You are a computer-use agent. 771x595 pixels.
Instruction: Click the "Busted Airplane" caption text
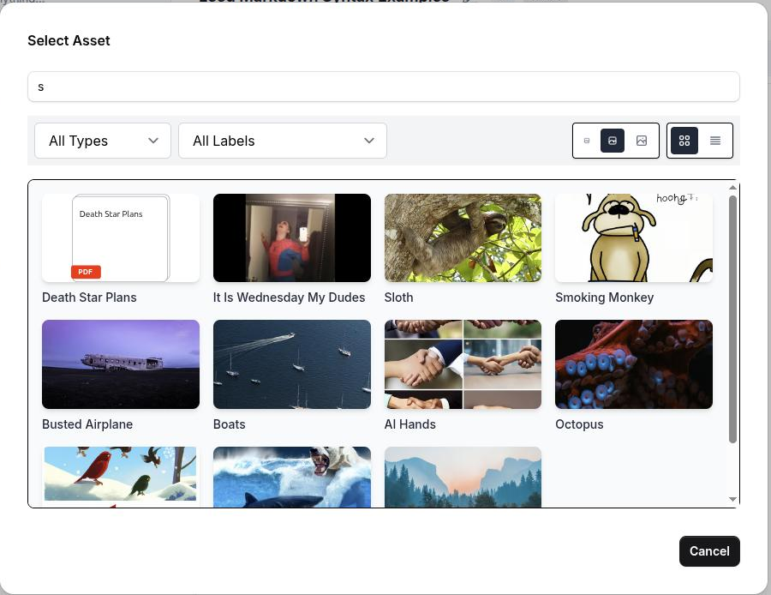pyautogui.click(x=87, y=424)
